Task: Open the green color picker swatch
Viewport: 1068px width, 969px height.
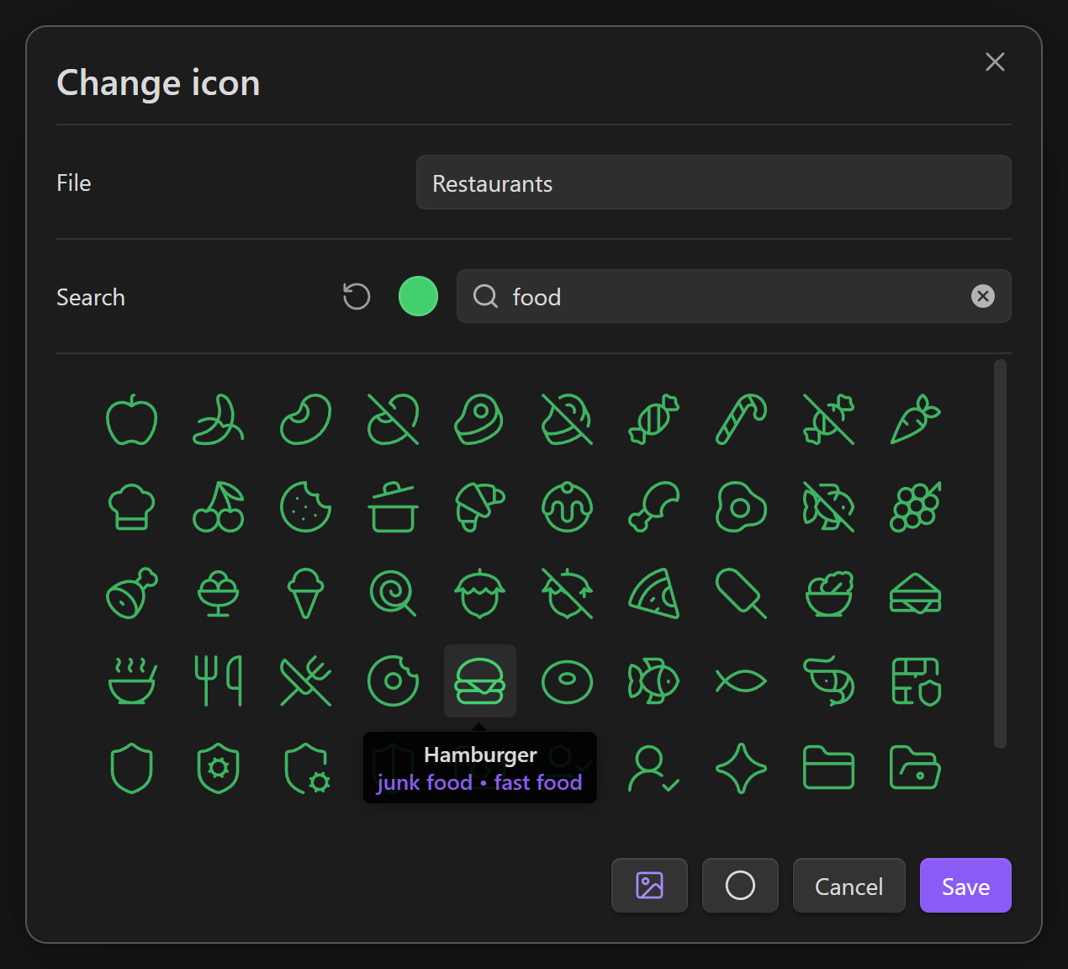Action: [x=418, y=296]
